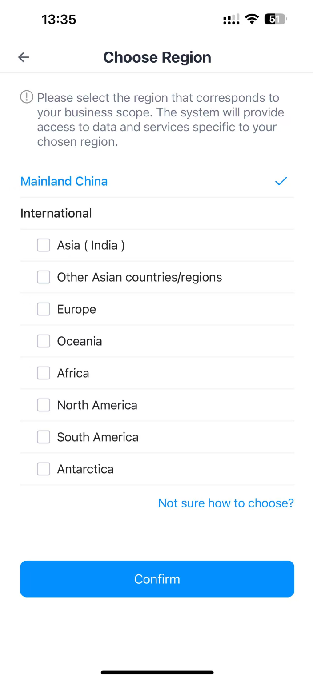The width and height of the screenshot is (313, 678).
Task: Select the Oceania checkbox
Action: tap(44, 341)
